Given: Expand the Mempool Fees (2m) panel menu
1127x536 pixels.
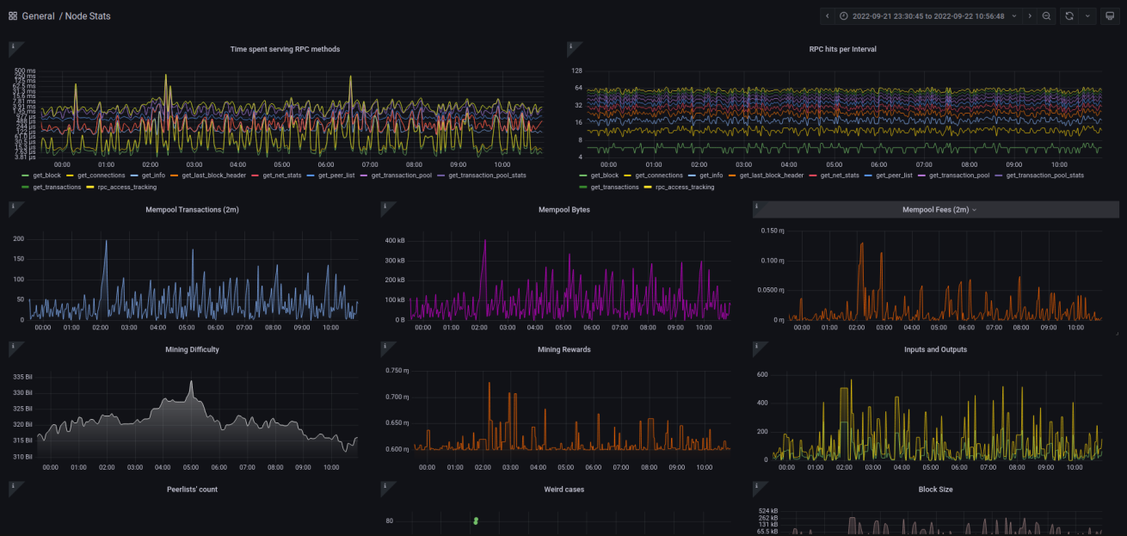Looking at the screenshot, I should click(x=939, y=209).
